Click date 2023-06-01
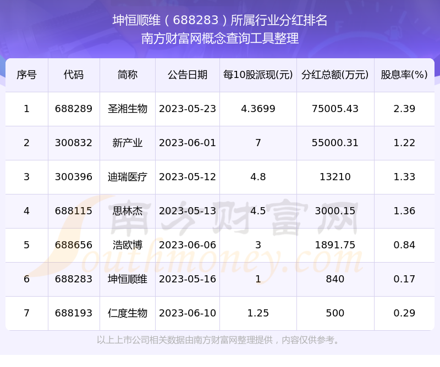Screen dimensions: 440x367 pos(188,143)
